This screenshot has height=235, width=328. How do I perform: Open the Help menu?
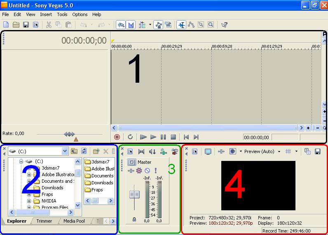pyautogui.click(x=97, y=14)
